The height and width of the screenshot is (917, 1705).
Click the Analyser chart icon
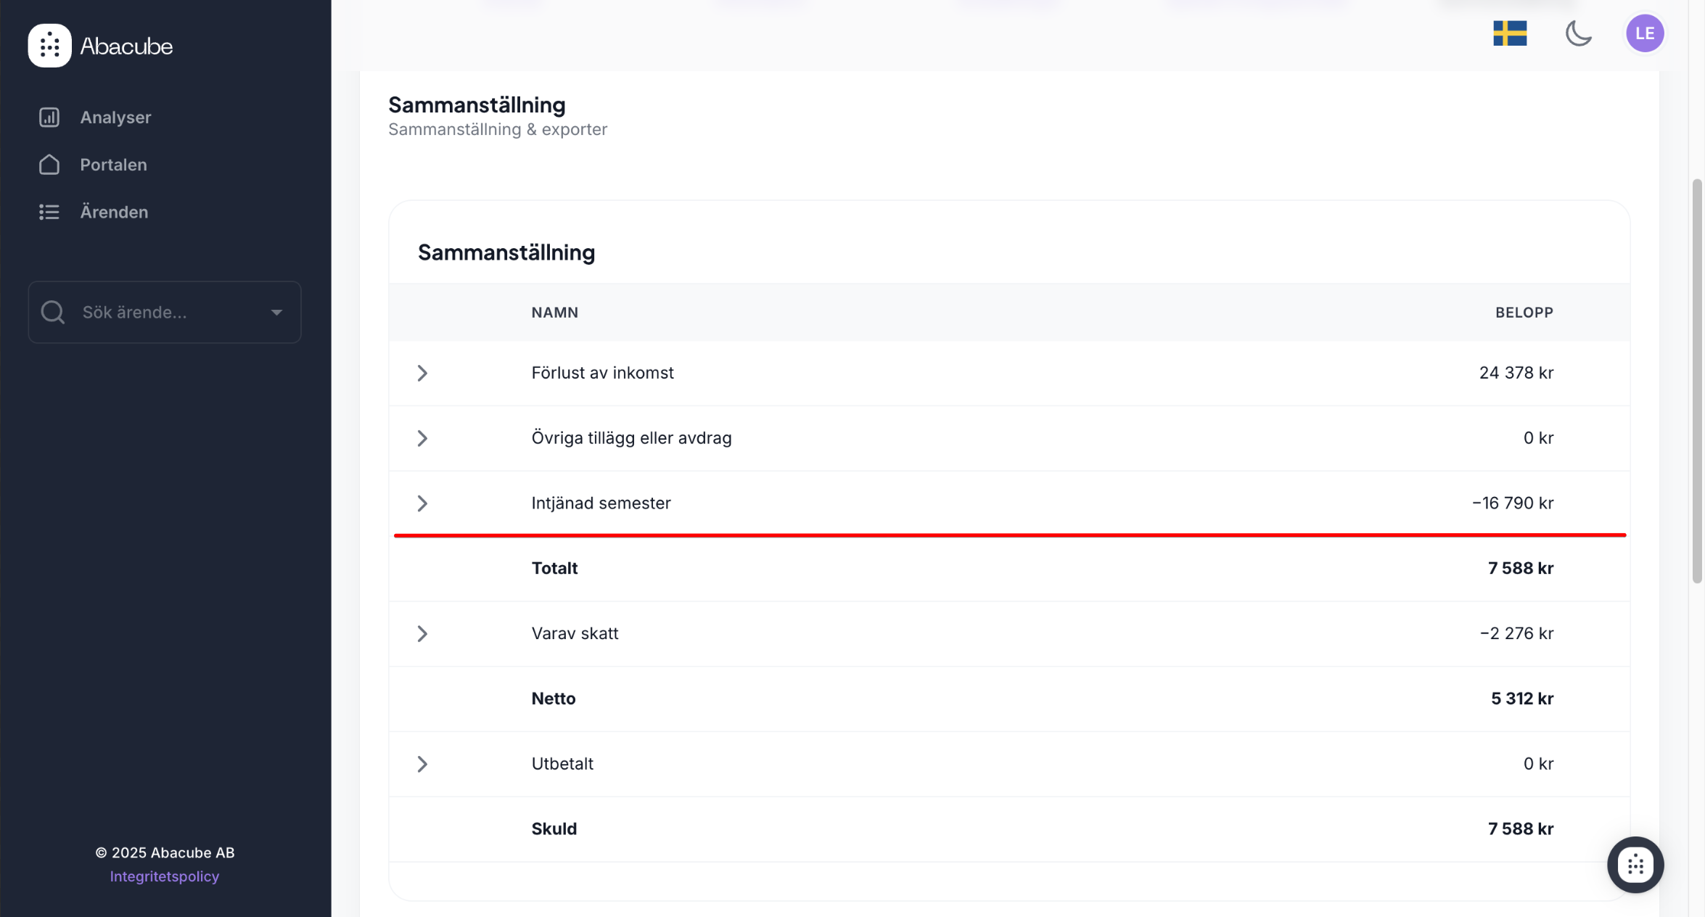49,117
